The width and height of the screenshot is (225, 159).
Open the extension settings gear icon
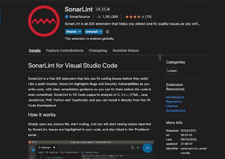pyautogui.click(x=108, y=31)
